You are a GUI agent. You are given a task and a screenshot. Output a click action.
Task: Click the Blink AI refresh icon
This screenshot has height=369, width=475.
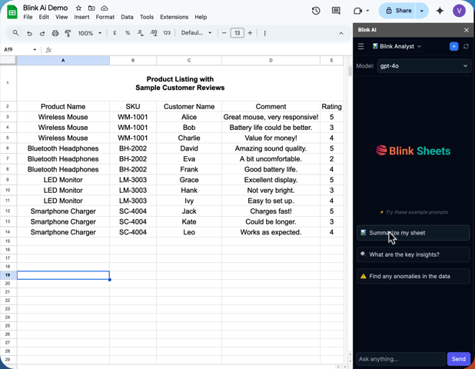click(466, 47)
